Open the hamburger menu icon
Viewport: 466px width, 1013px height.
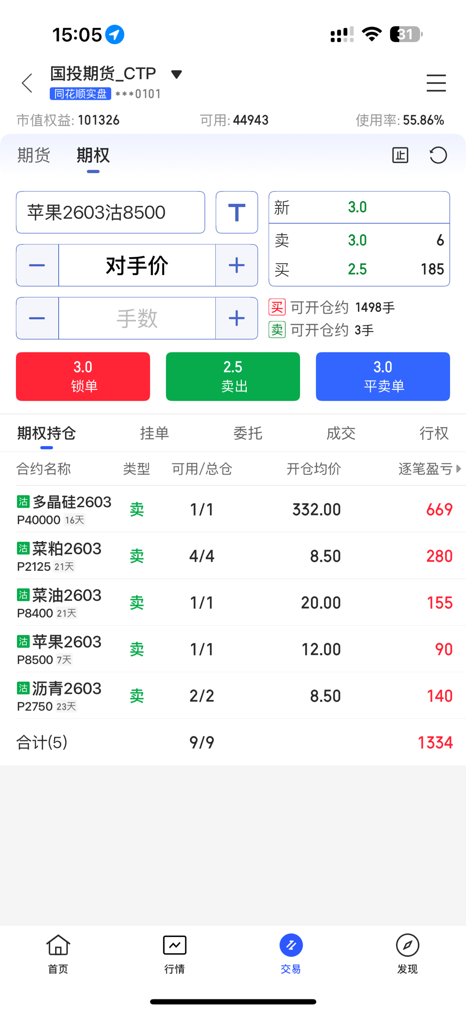pos(436,83)
